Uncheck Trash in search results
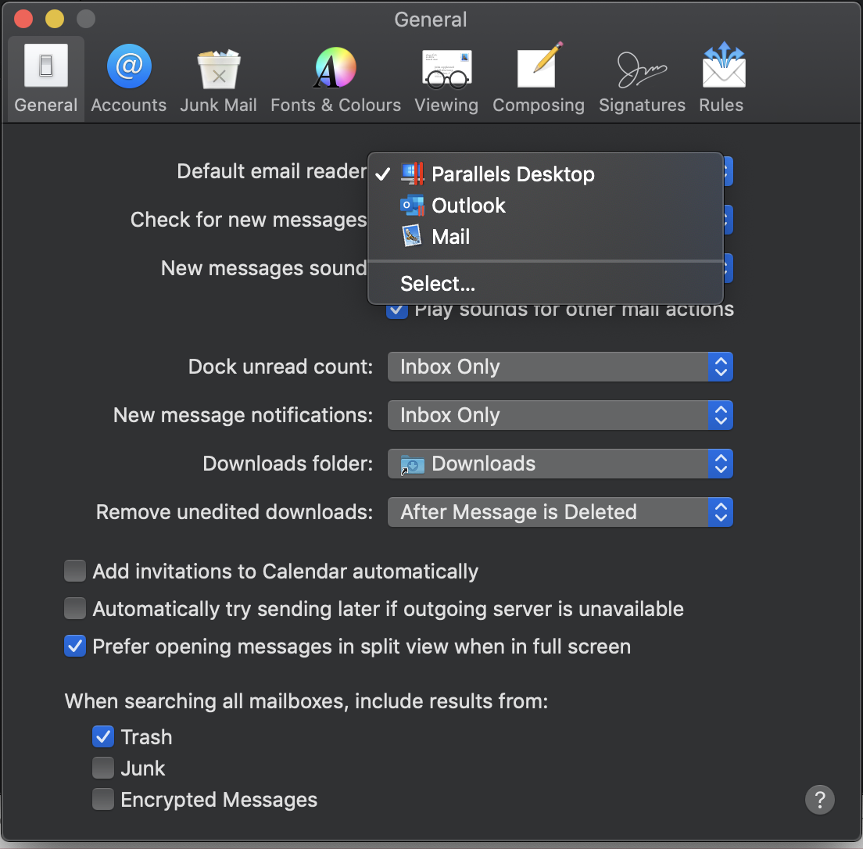The width and height of the screenshot is (863, 849). (x=103, y=737)
